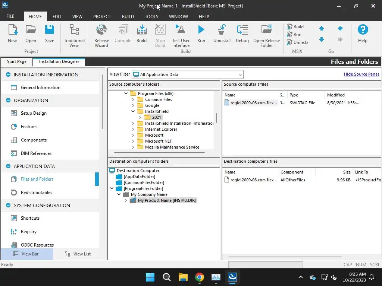Open Release Folder from ribbon
The height and width of the screenshot is (286, 382).
coord(266,35)
